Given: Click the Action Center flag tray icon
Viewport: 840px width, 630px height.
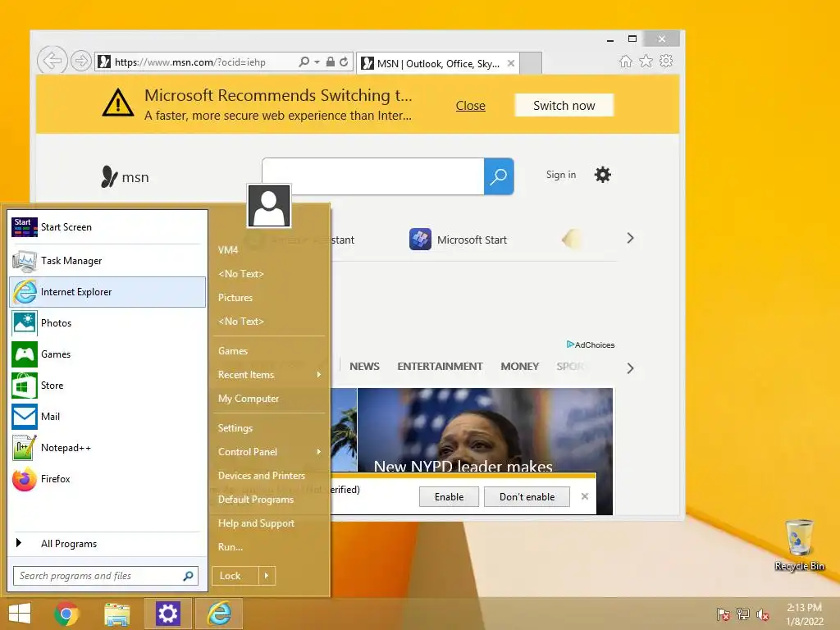Looking at the screenshot, I should pyautogui.click(x=723, y=614).
